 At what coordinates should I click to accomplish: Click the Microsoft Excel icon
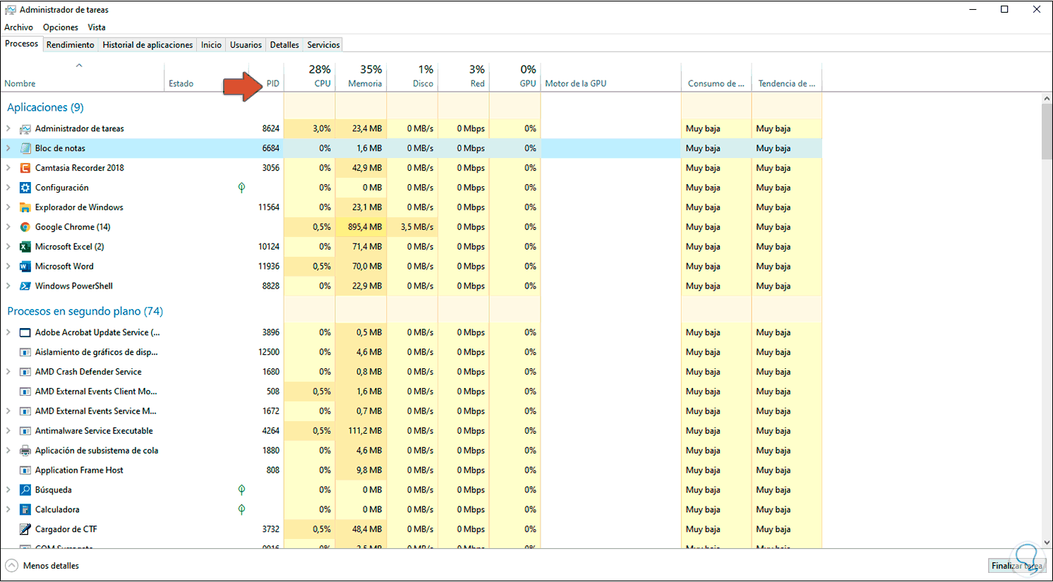(25, 247)
